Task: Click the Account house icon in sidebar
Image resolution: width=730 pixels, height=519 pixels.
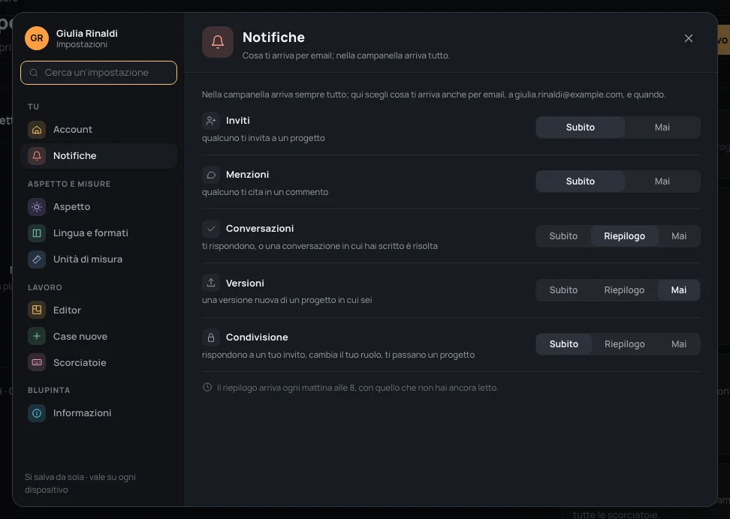Action: tap(37, 130)
